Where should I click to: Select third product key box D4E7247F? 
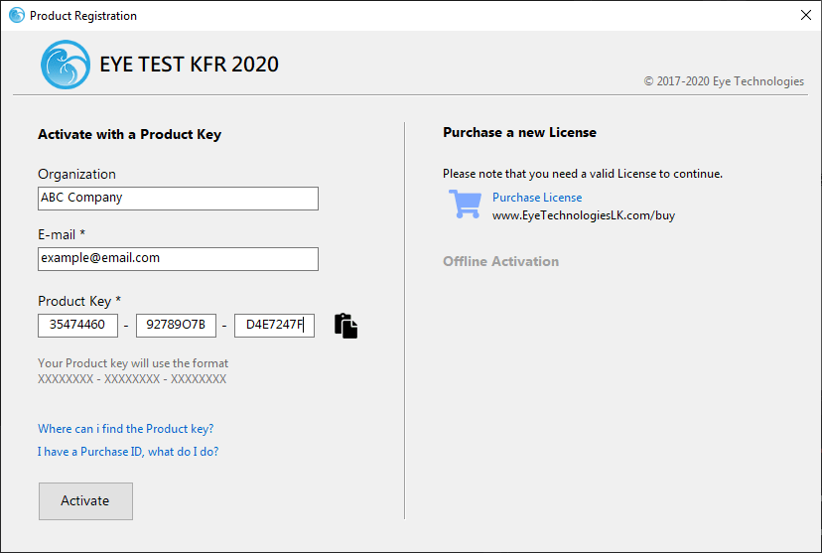[x=274, y=326]
